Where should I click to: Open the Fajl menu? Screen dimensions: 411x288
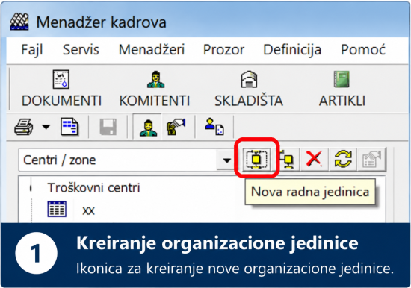32,50
